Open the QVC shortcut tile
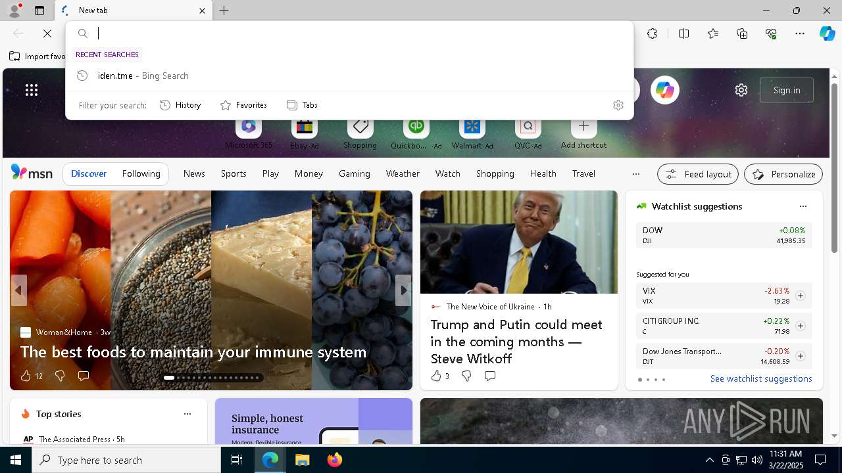Screen dimensions: 842x473 pos(528,133)
